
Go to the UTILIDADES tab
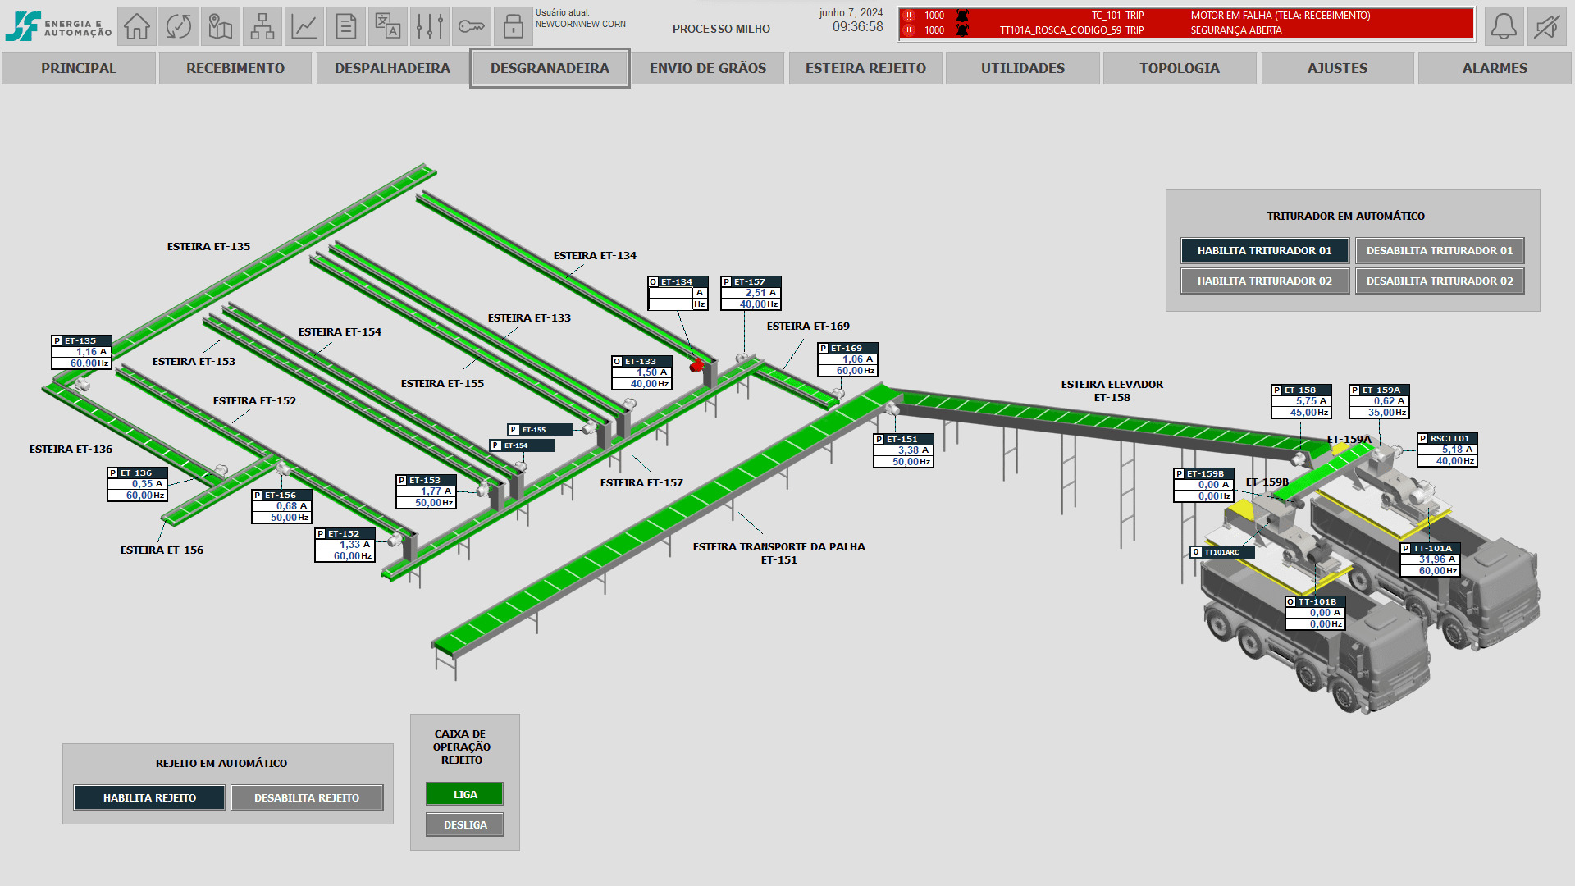pyautogui.click(x=1023, y=68)
